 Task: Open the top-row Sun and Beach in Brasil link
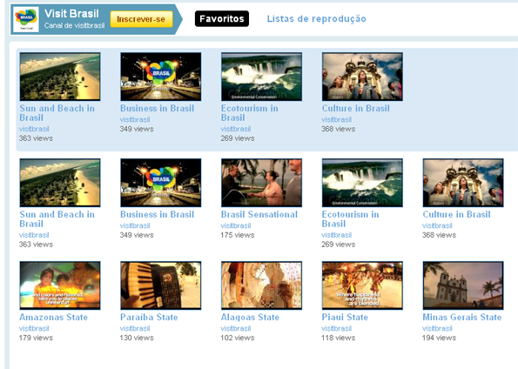[57, 113]
